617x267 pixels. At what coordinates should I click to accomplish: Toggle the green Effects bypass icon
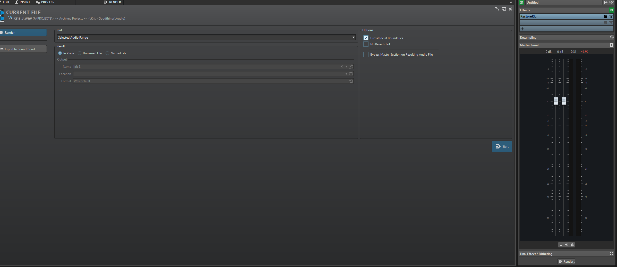[x=611, y=10]
